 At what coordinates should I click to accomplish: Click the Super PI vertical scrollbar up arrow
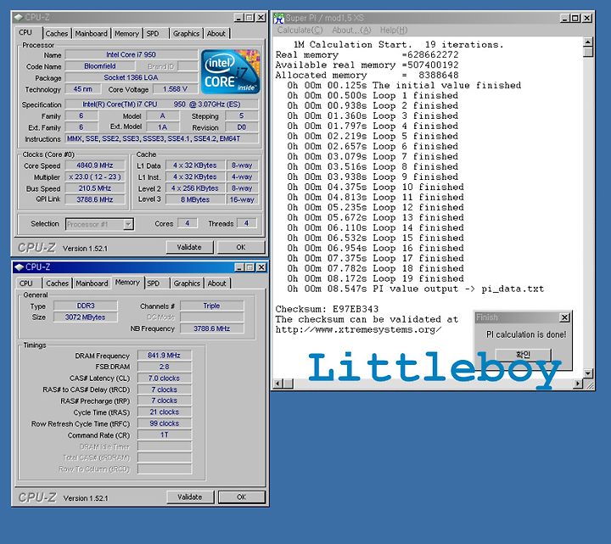point(588,42)
